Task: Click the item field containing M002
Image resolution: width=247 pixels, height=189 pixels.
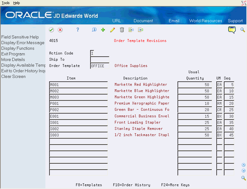Action: (79, 91)
